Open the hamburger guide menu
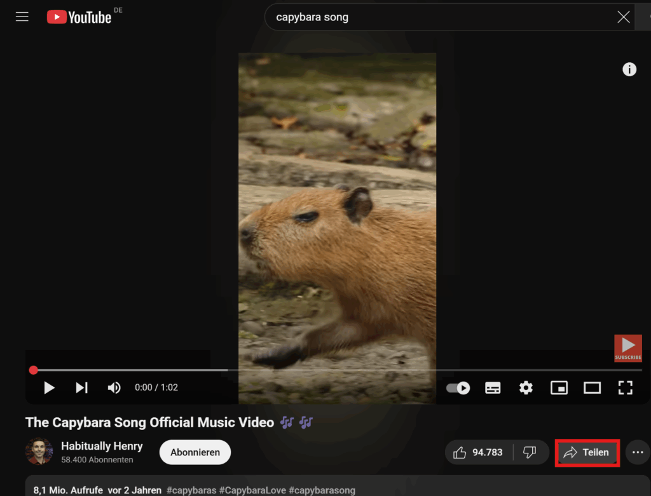The image size is (651, 496). (22, 17)
